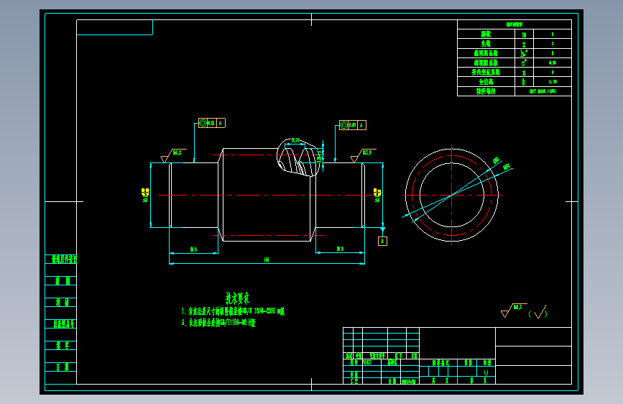Click the 'z' symbol cell in parameter table
Image resolution: width=623 pixels, height=404 pixels.
tap(524, 44)
